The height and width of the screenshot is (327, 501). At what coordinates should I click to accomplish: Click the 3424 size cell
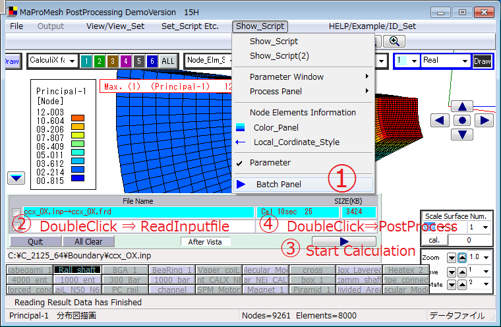(359, 212)
